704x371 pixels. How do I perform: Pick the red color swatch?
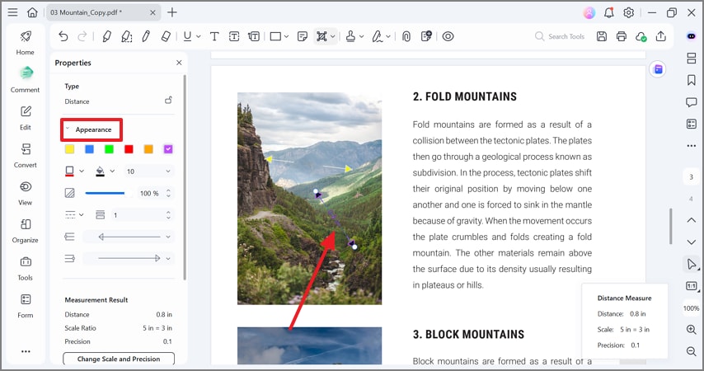pyautogui.click(x=129, y=149)
